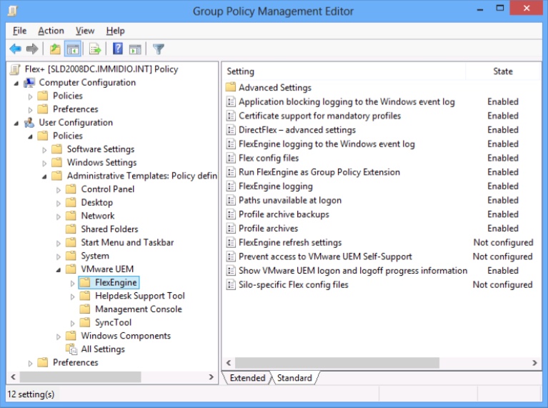Open the Action menu
Screen dimensions: 548x408
pyautogui.click(x=51, y=31)
